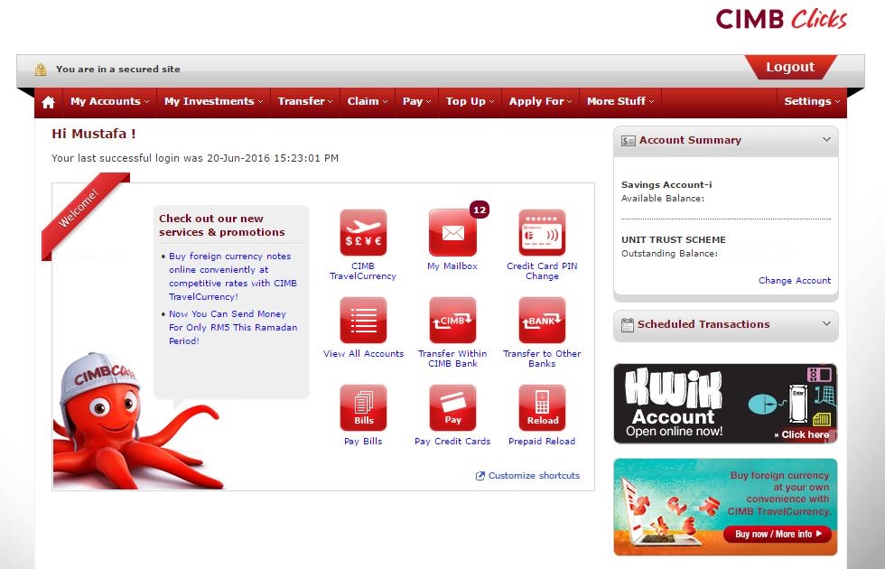Click the Buy now / More info button
The width and height of the screenshot is (885, 569).
778,534
